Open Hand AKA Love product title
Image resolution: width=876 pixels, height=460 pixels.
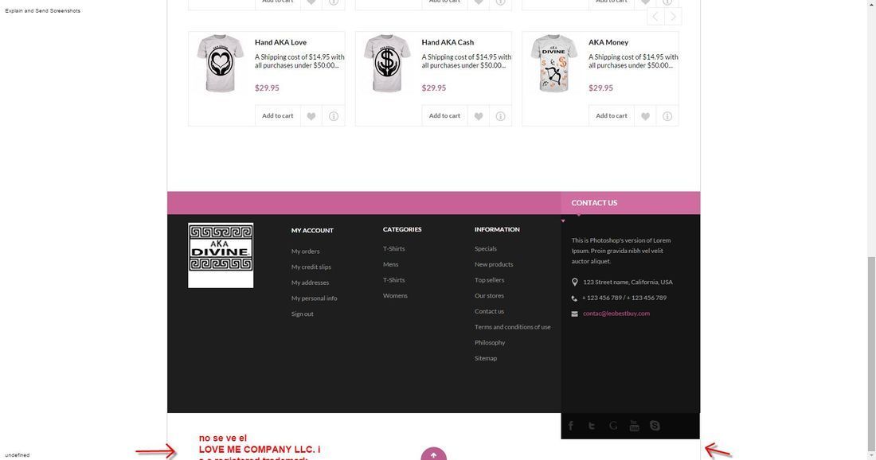pyautogui.click(x=280, y=42)
